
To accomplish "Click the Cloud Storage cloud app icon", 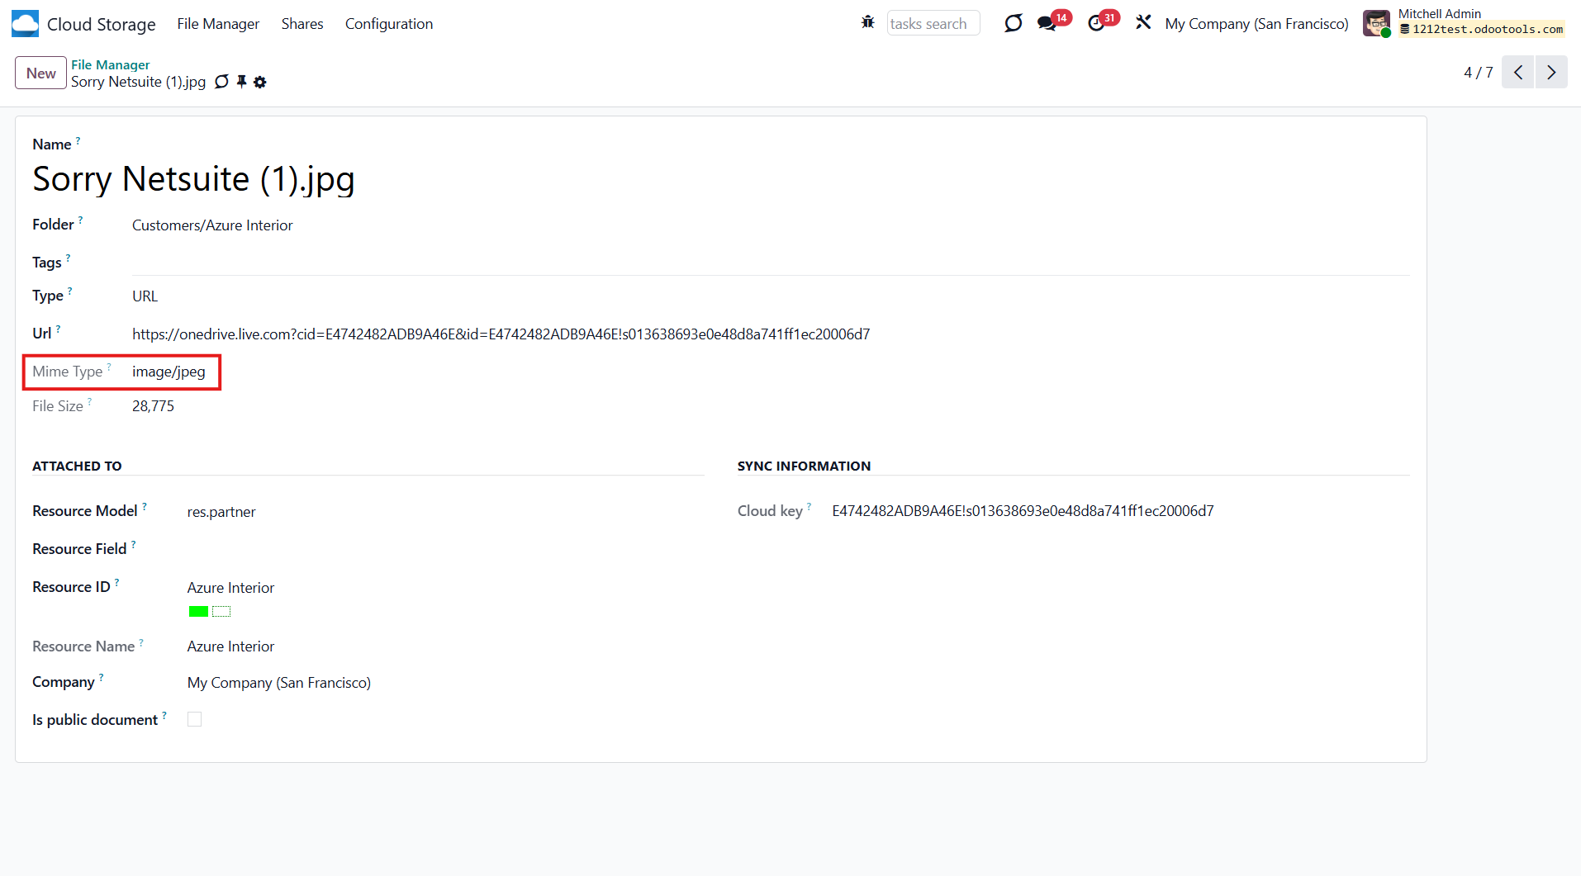I will [x=25, y=24].
